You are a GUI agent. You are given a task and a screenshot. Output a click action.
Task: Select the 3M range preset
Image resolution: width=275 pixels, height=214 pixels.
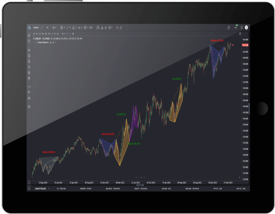pos(43,34)
